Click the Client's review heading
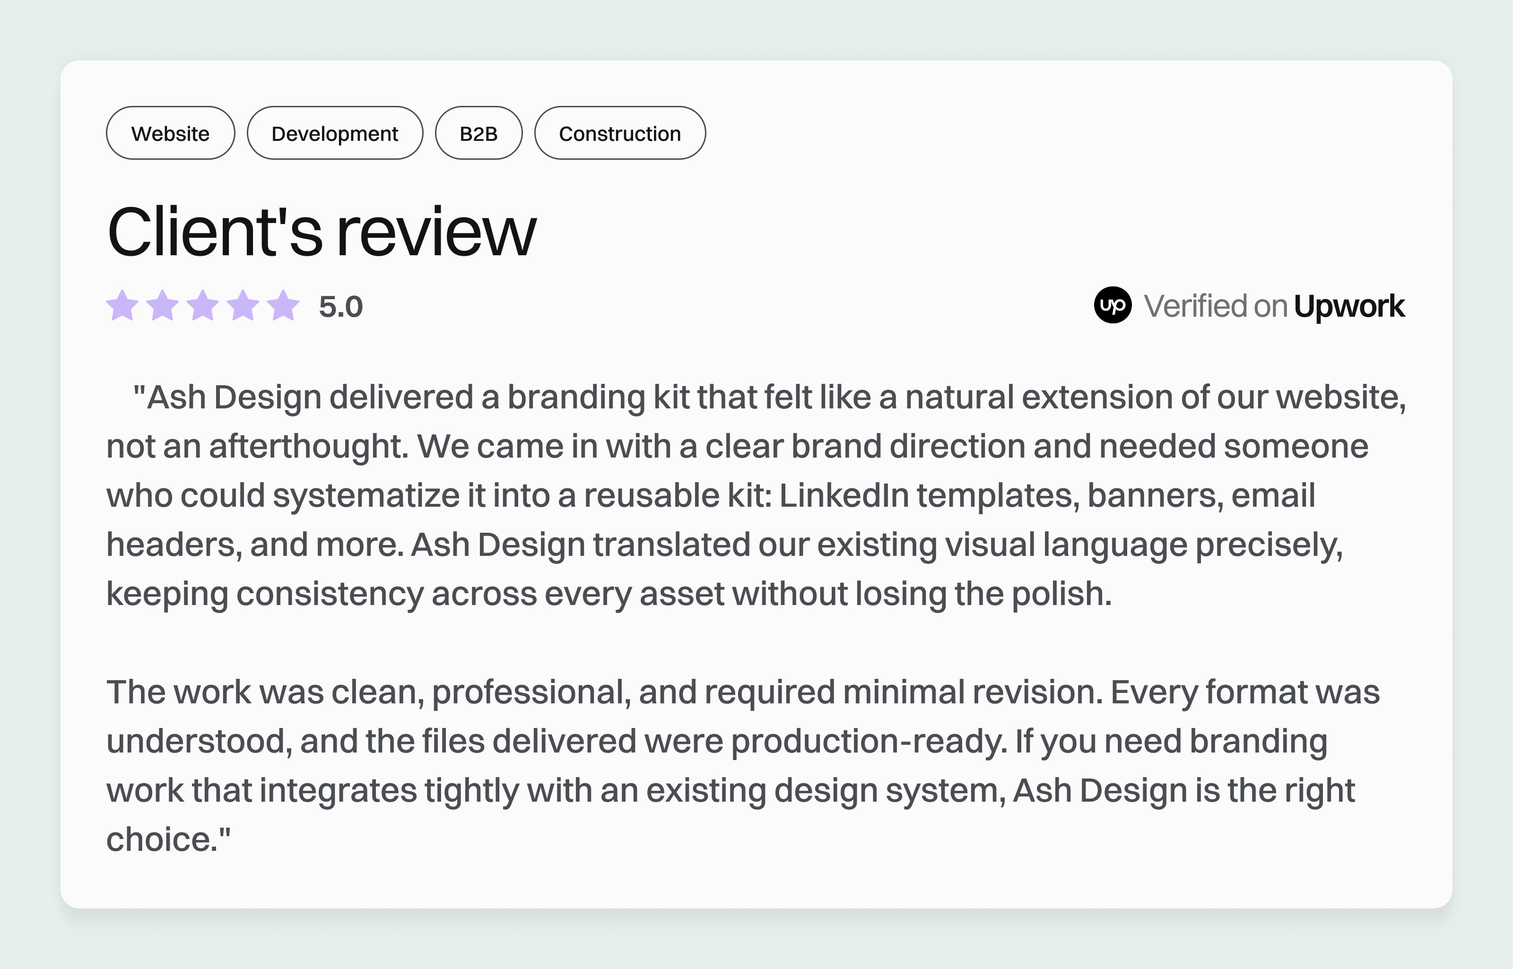This screenshot has width=1513, height=969. (322, 231)
